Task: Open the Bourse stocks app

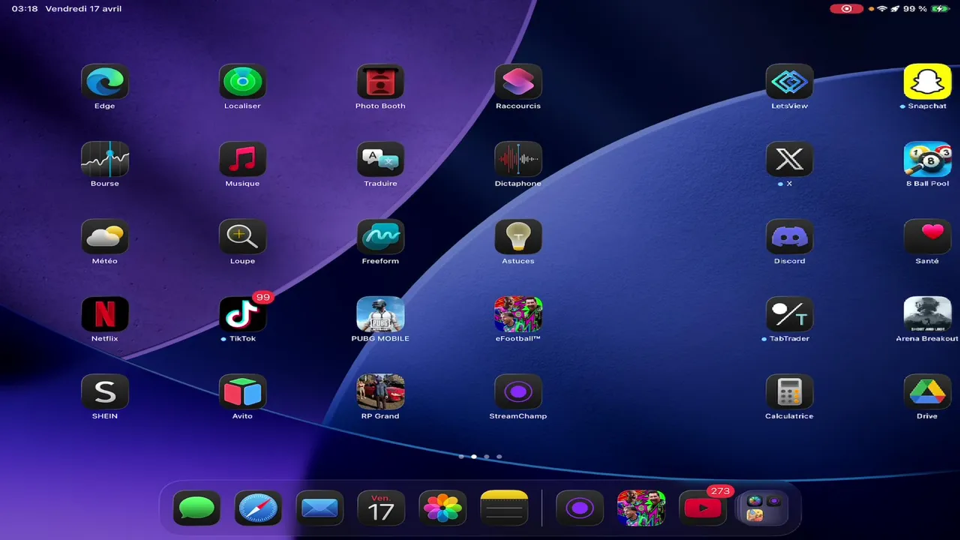Action: click(x=105, y=159)
